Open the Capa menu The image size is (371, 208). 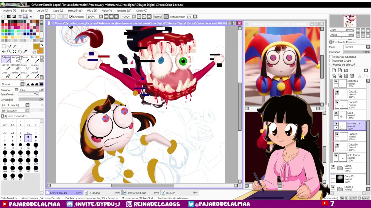click(58, 11)
